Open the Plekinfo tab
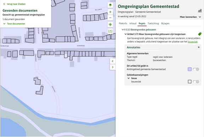 [123, 23]
